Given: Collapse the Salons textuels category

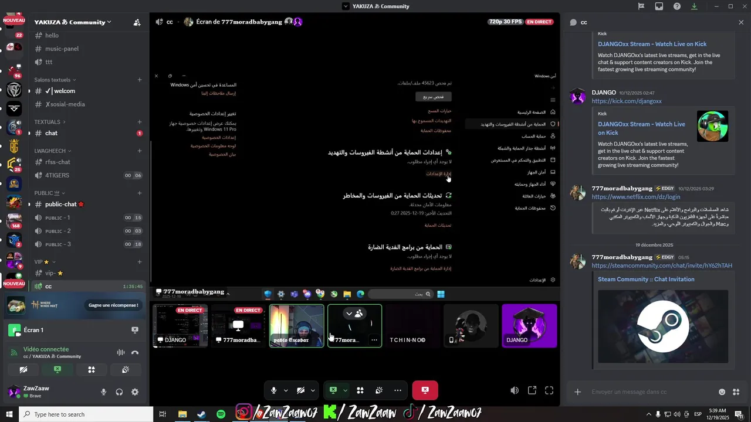Looking at the screenshot, I should pyautogui.click(x=55, y=80).
